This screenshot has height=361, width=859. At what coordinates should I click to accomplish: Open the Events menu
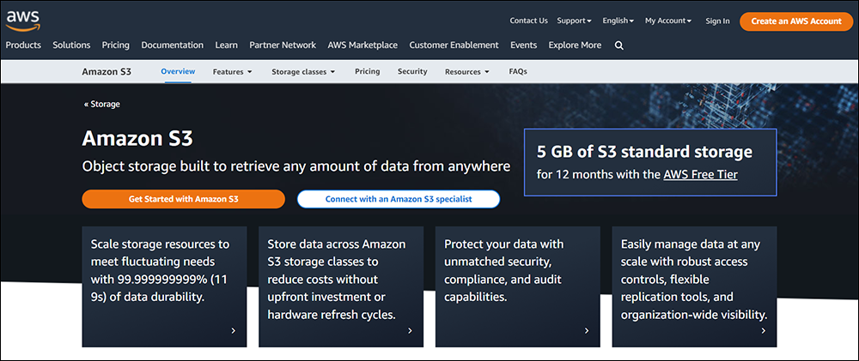tap(524, 45)
